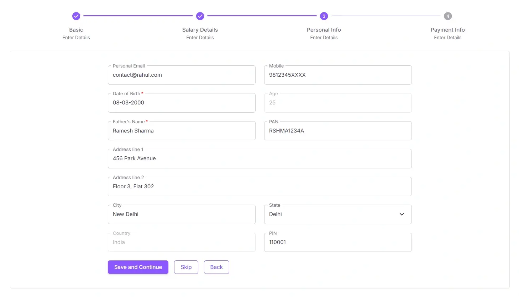Image resolution: width=519 pixels, height=297 pixels.
Task: Open the State dropdown chevron
Action: 402,214
